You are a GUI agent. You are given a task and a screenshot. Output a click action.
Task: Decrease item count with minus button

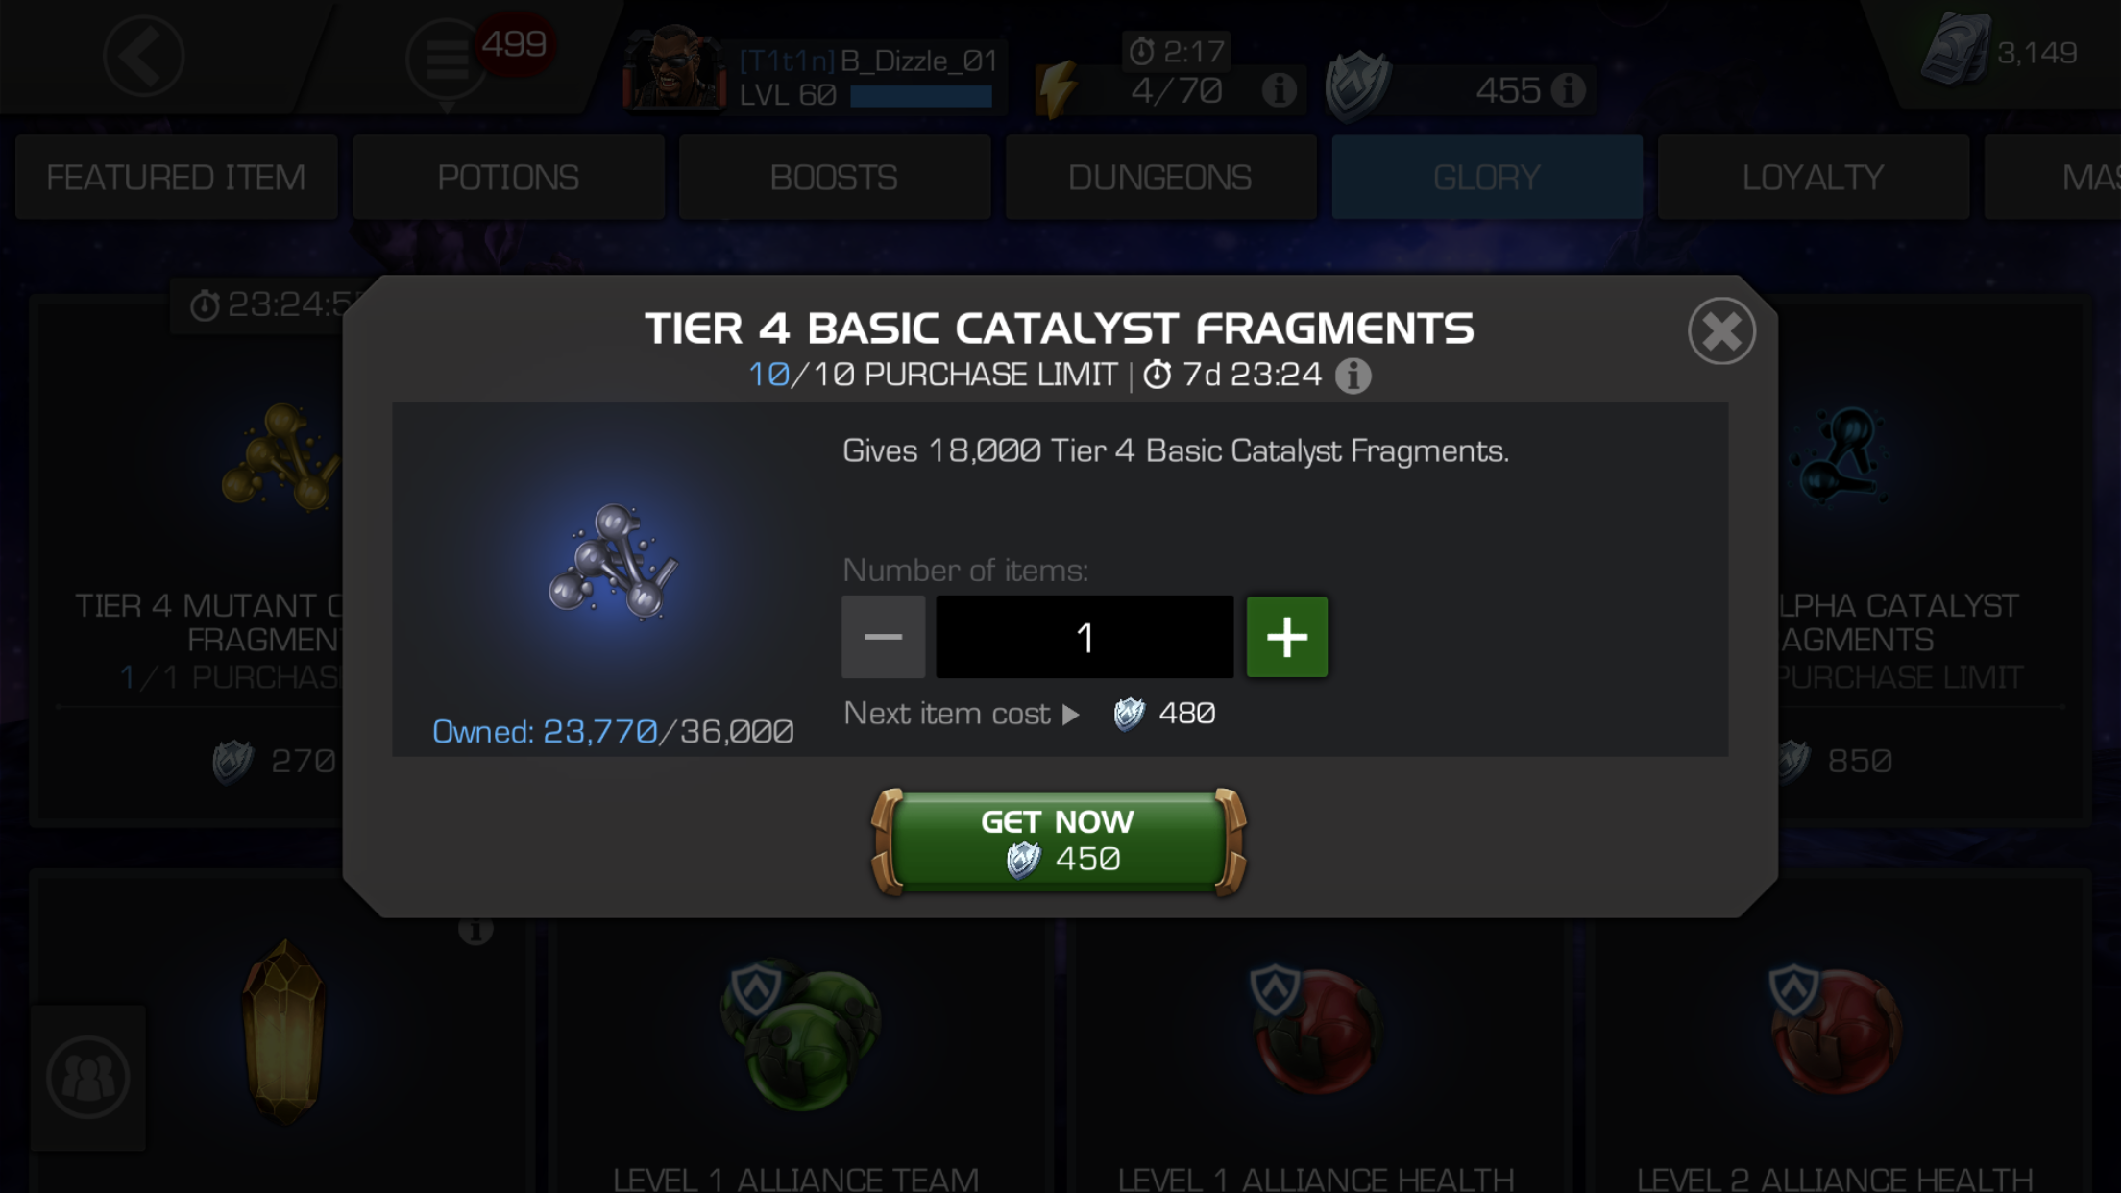pyautogui.click(x=883, y=637)
